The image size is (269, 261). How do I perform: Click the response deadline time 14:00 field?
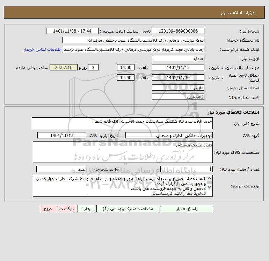125,68
